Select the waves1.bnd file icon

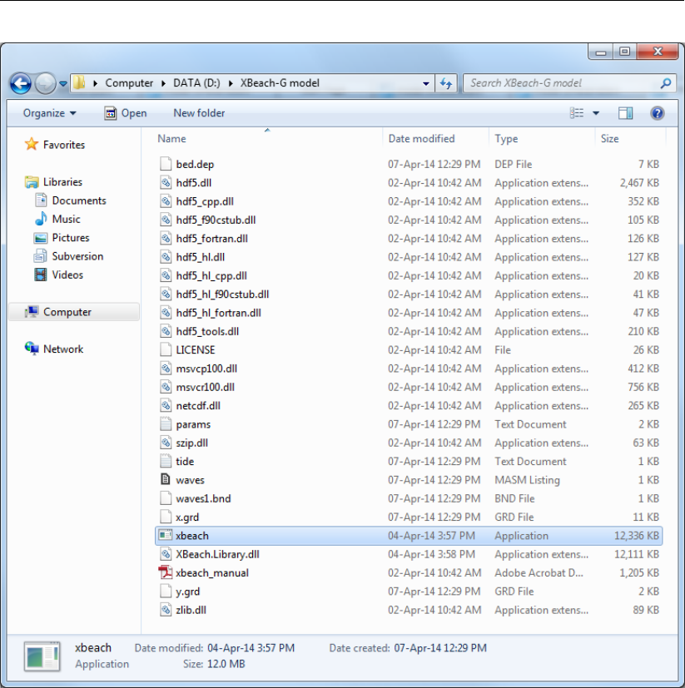coord(166,498)
